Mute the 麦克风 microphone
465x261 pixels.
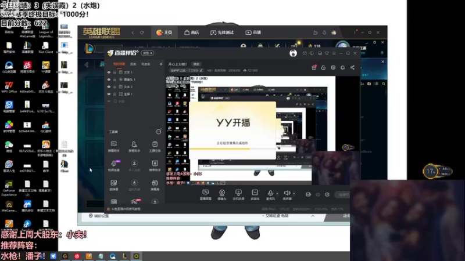point(270,195)
